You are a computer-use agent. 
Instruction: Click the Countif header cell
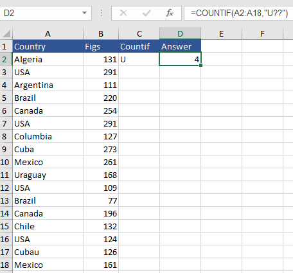(139, 46)
